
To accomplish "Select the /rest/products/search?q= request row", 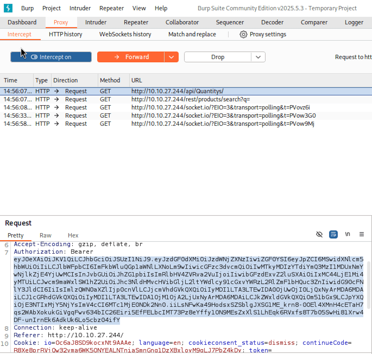I will tap(186, 99).
